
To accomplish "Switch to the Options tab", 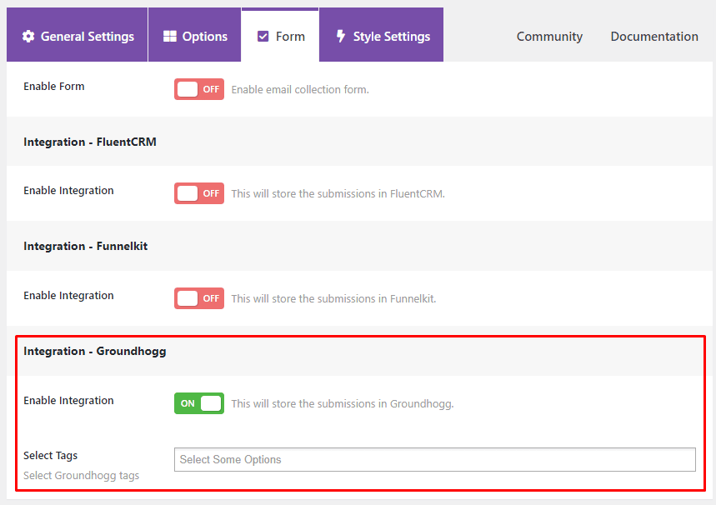I will 194,35.
